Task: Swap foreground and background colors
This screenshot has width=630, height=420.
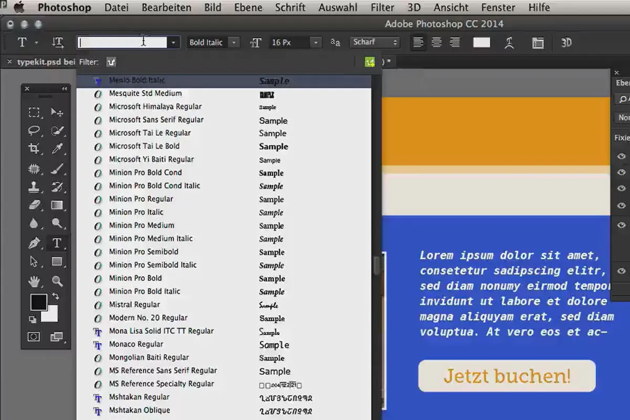Action: [56, 297]
